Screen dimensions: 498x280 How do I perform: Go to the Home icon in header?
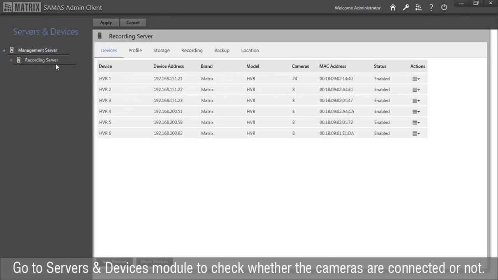tap(393, 7)
